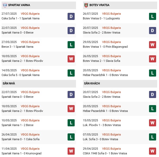
Task: Click loss badge for Spartak Varna 1-2 Beroe
Action: (71, 123)
